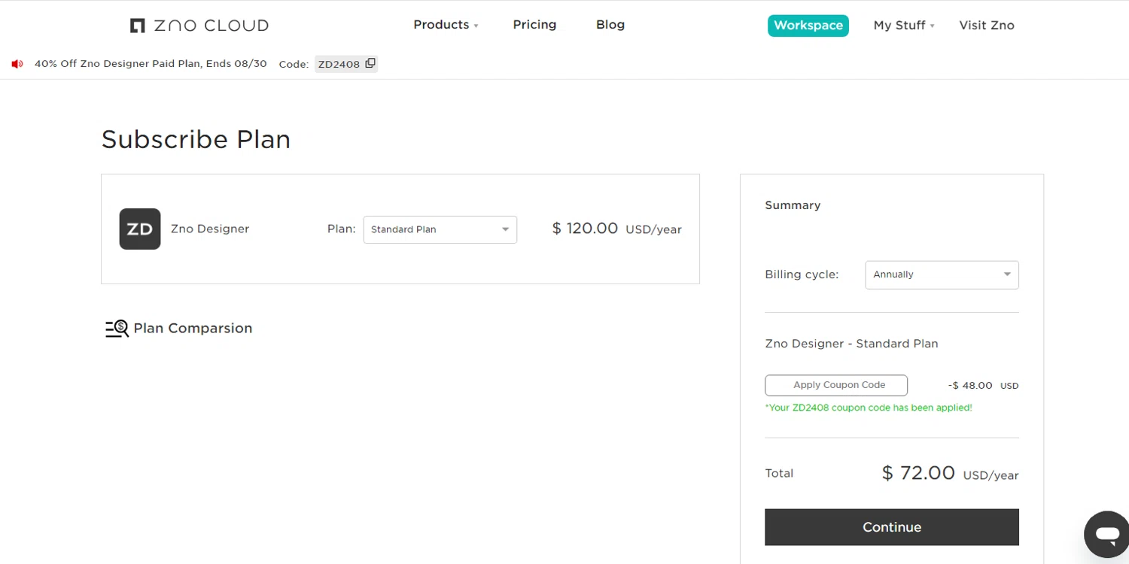
Task: Open the Products dropdown menu
Action: (x=446, y=25)
